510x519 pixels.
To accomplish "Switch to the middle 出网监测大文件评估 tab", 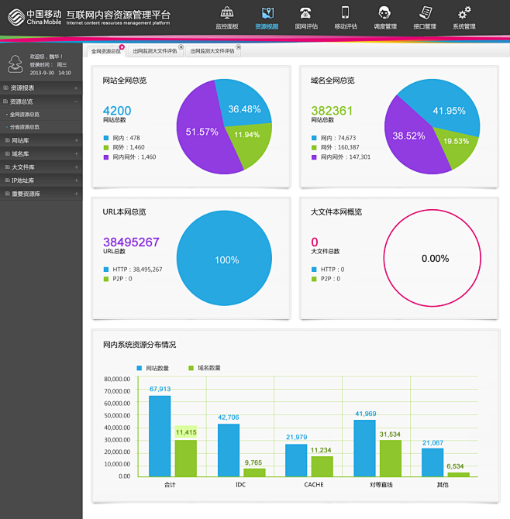I will [x=155, y=51].
